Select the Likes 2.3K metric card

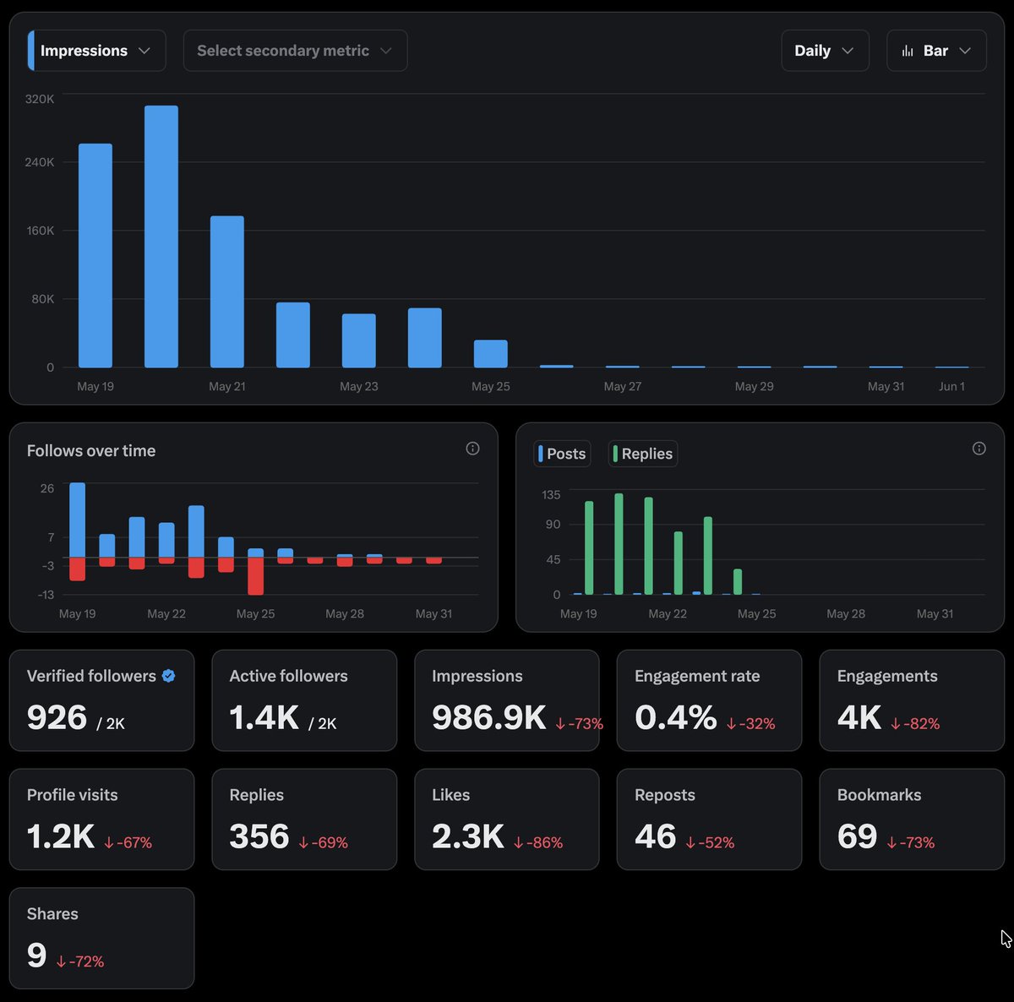point(507,820)
